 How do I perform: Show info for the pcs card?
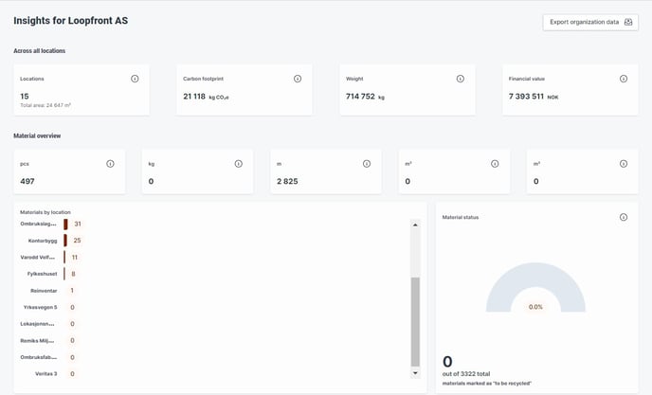click(110, 164)
